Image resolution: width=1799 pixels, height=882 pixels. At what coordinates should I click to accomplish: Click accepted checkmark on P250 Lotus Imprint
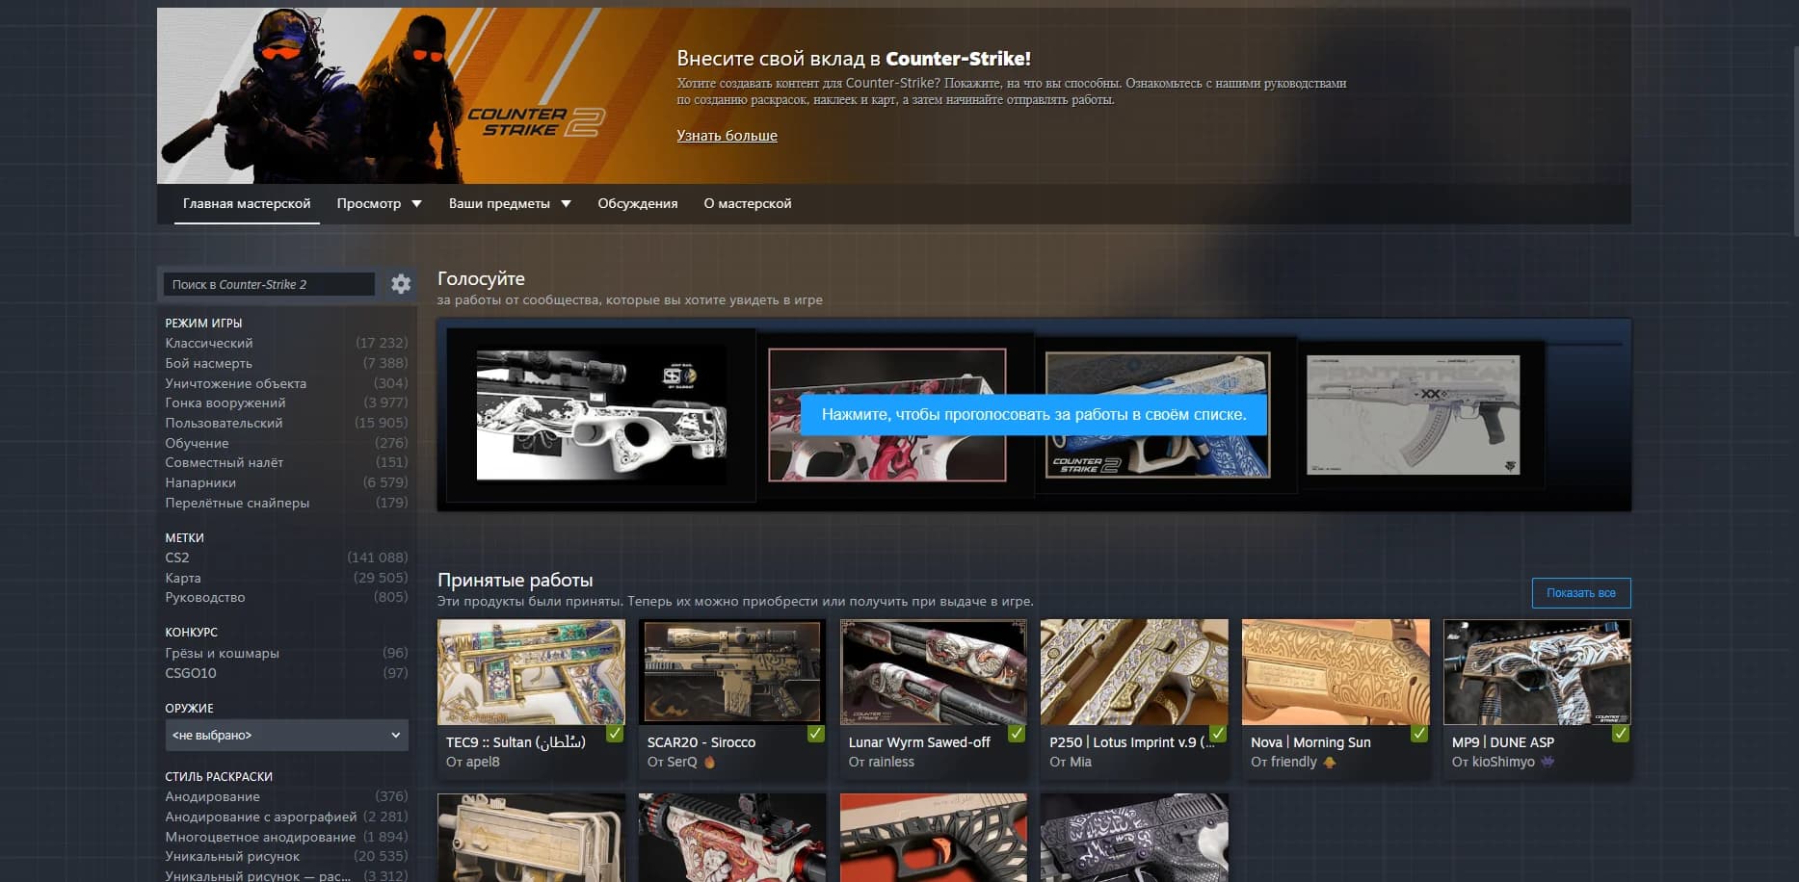(1218, 734)
